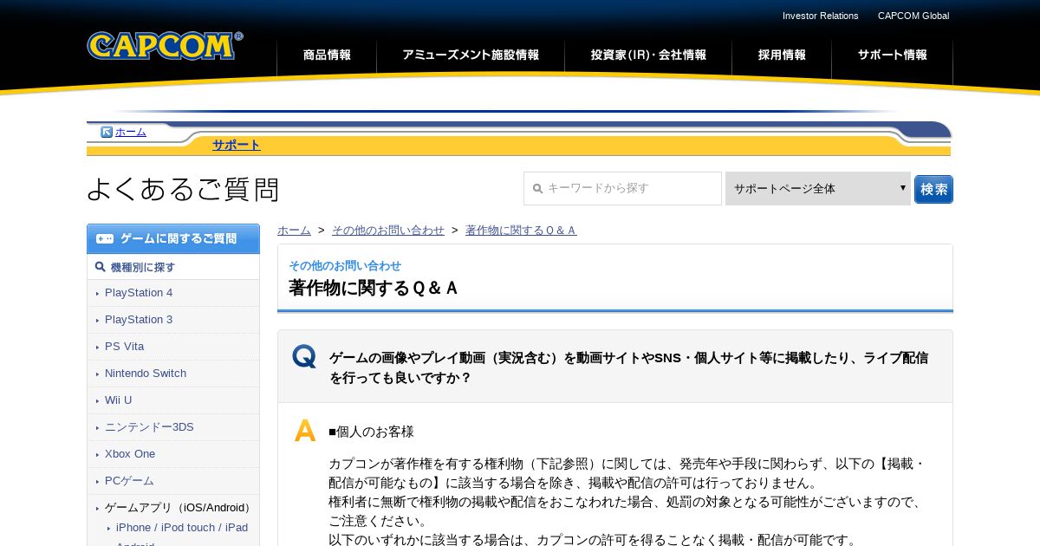Click the その他のお問い合わせ category label above title
The width and height of the screenshot is (1040, 546).
(x=345, y=266)
